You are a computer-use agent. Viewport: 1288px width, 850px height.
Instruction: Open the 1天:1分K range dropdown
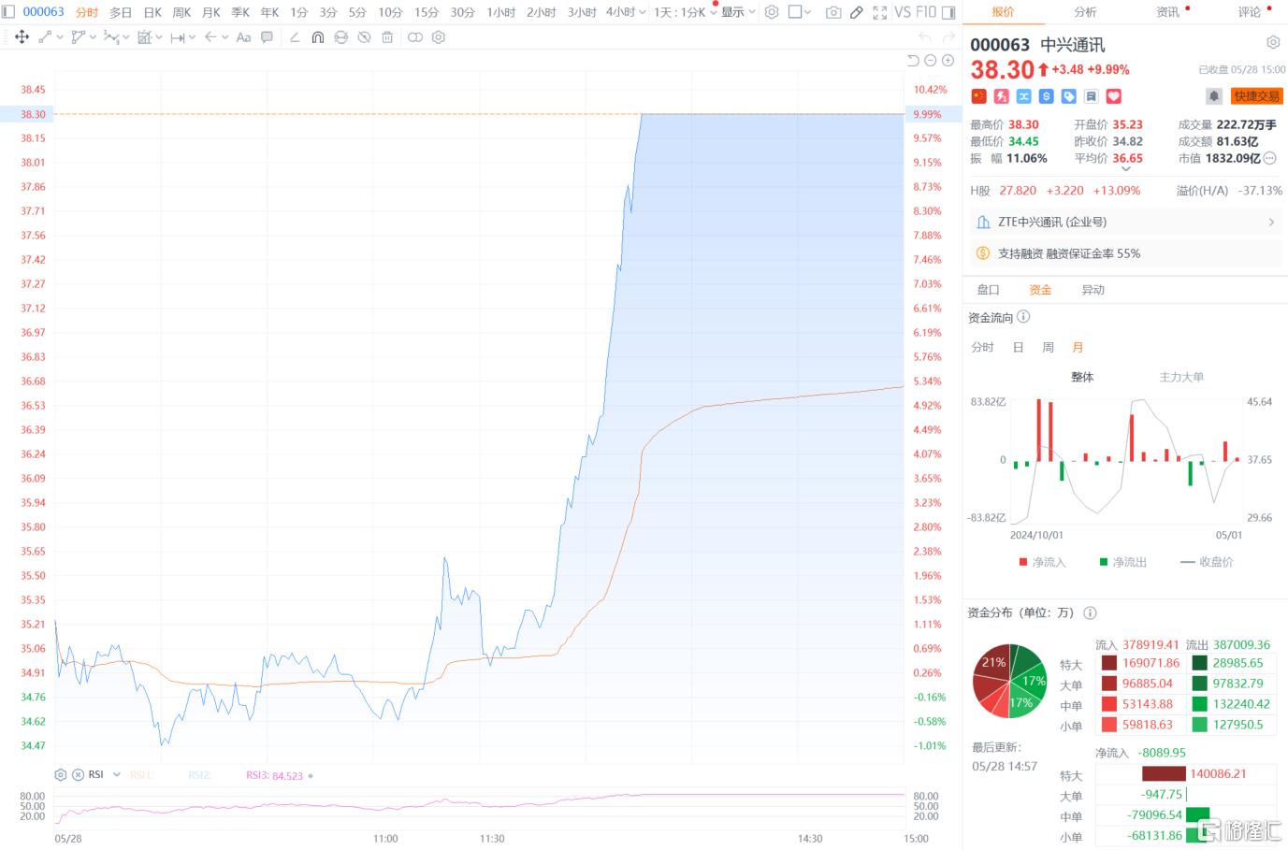687,12
